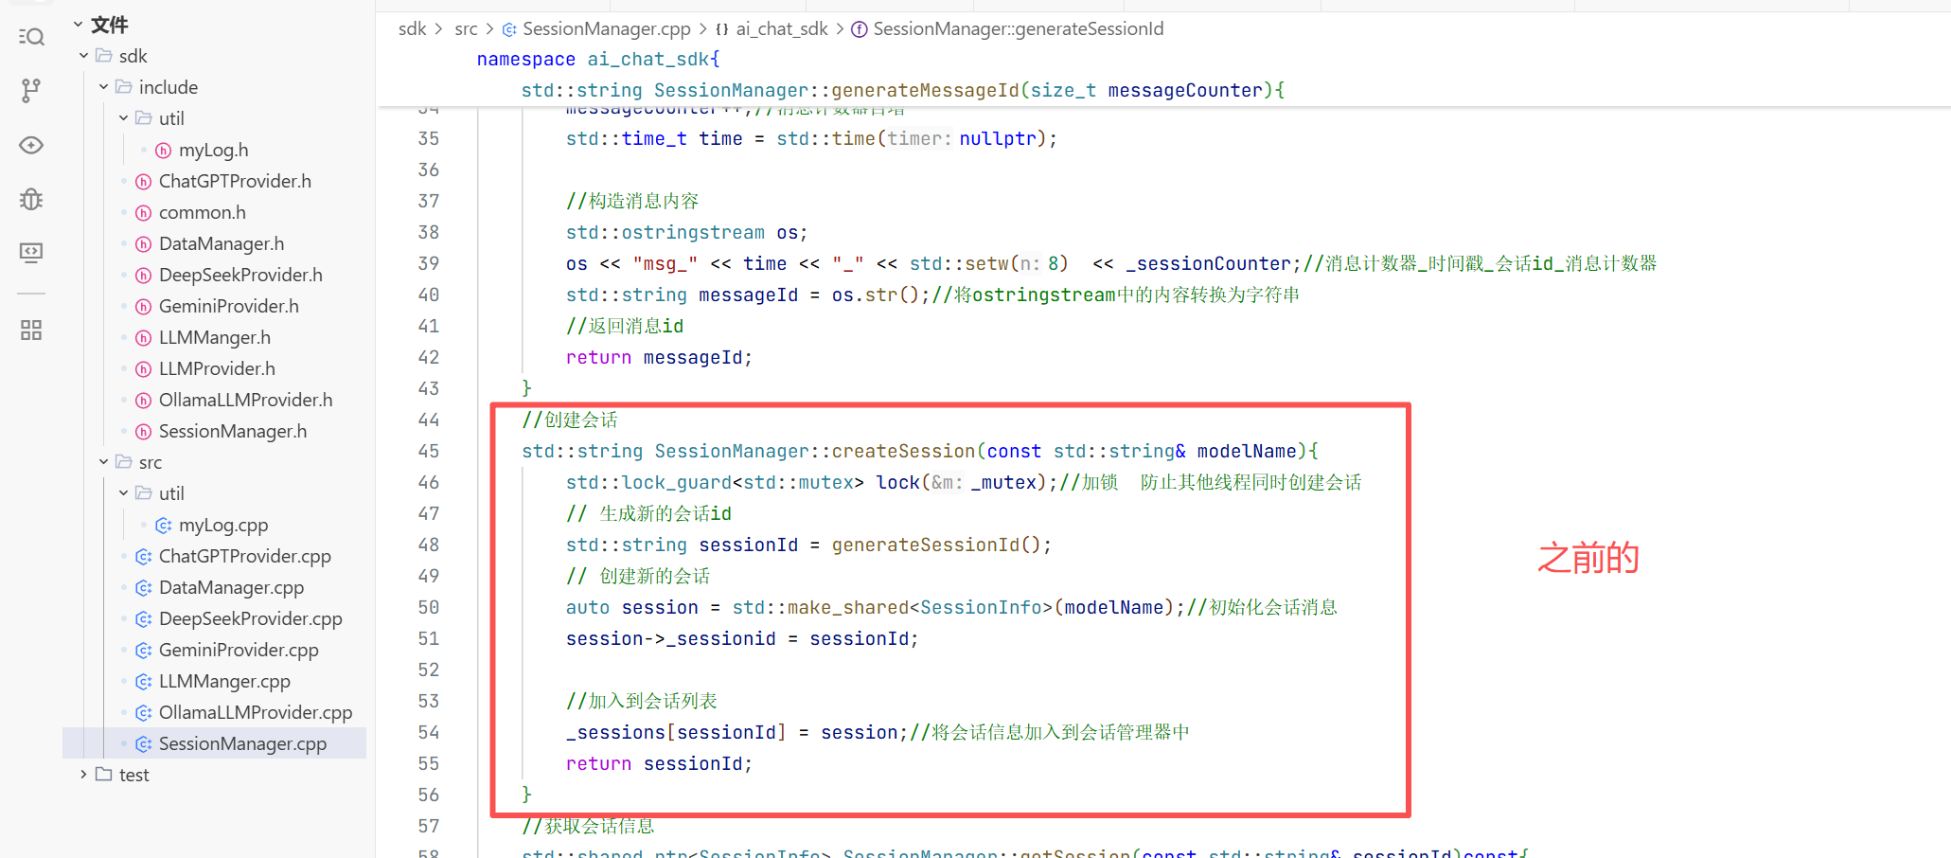Image resolution: width=1951 pixels, height=858 pixels.
Task: Click the cpp icon beside DataManager.cpp
Action: point(144,588)
